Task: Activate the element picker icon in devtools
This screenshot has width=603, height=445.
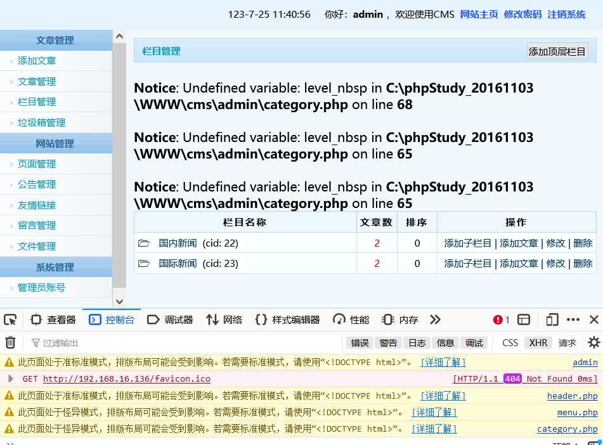Action: (10, 319)
